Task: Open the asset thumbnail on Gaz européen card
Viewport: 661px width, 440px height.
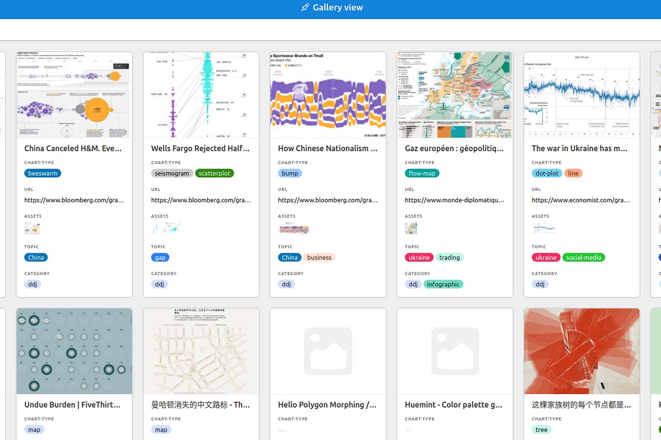Action: [411, 229]
